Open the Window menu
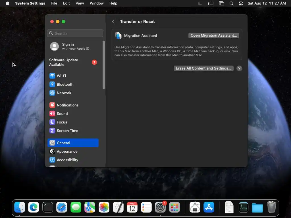 (97, 3)
